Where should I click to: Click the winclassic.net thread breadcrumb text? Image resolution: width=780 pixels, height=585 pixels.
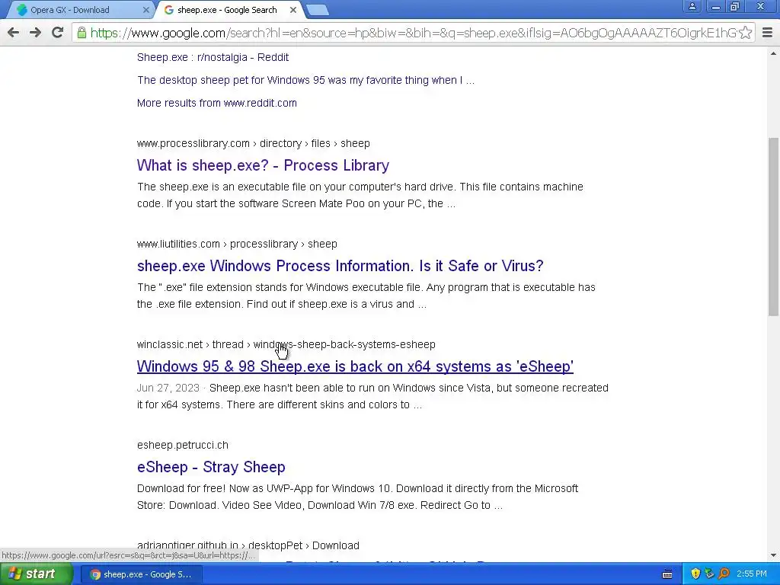[x=286, y=344]
